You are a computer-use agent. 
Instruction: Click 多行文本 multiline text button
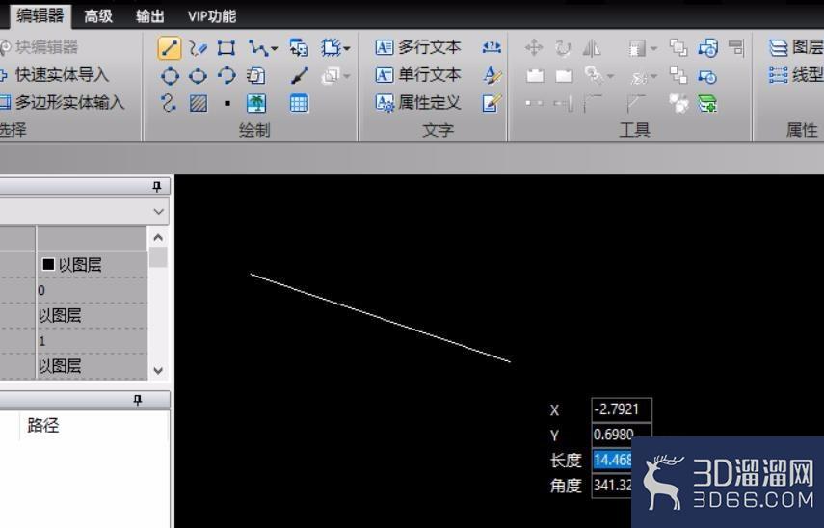pyautogui.click(x=417, y=47)
